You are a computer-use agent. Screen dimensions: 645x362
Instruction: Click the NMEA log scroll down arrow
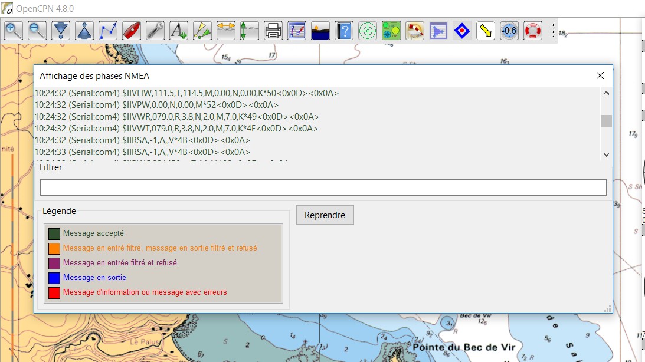tap(606, 154)
